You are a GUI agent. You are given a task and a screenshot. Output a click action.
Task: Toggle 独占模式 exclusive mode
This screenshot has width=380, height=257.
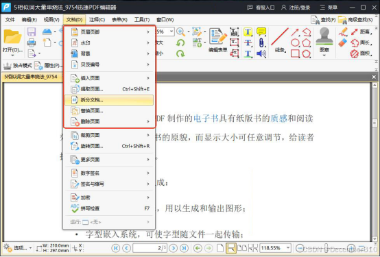(x=17, y=65)
